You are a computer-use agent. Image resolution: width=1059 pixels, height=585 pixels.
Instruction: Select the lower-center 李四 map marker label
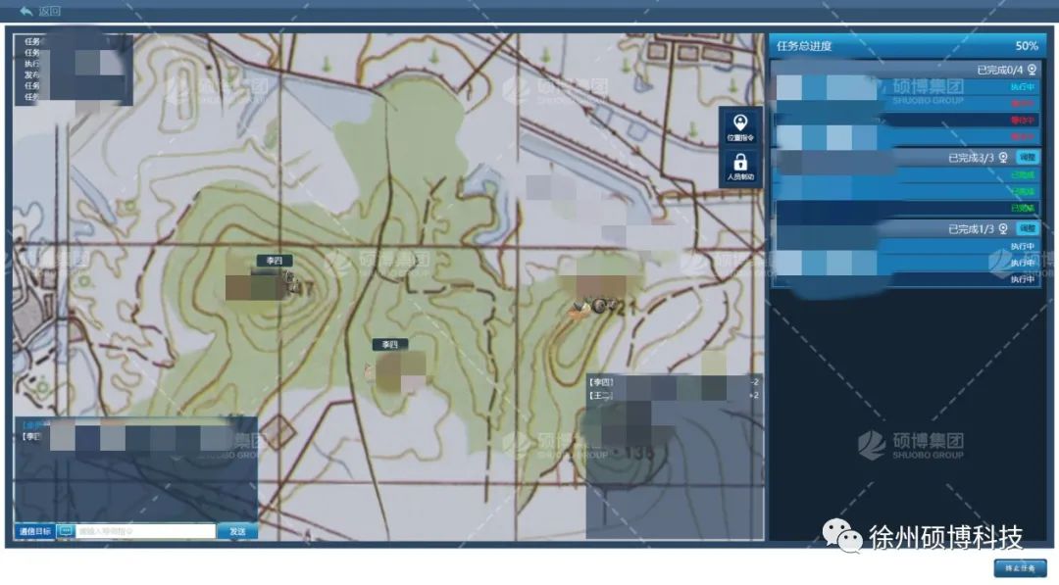tap(389, 344)
